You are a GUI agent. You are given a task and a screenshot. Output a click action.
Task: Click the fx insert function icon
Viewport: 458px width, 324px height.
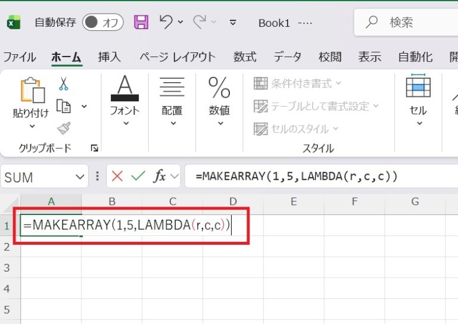(160, 176)
